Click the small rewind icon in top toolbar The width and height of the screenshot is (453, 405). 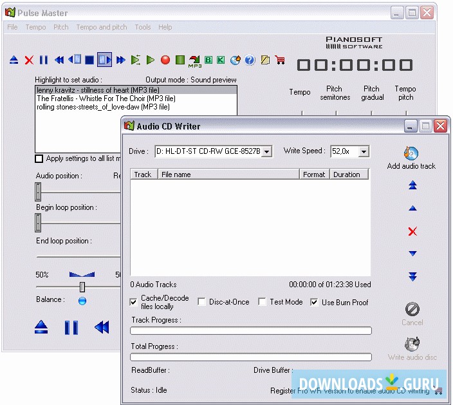(59, 60)
